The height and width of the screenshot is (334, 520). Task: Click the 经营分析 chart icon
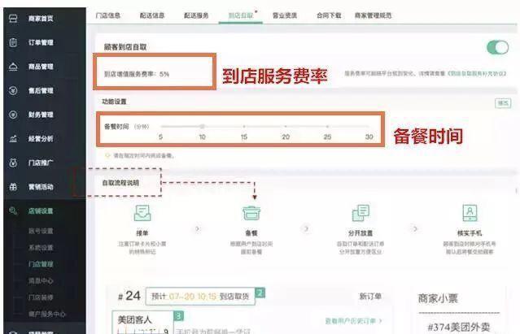point(13,139)
